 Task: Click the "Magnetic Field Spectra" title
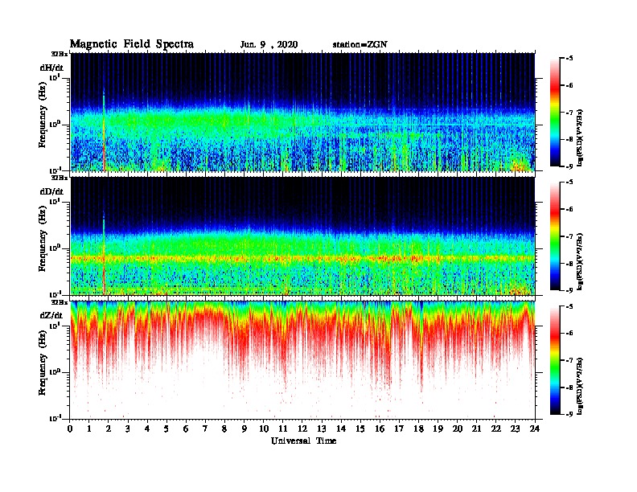click(132, 44)
